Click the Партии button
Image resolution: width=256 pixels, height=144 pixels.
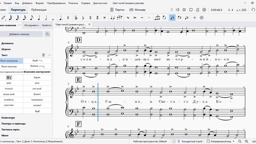[117, 10]
